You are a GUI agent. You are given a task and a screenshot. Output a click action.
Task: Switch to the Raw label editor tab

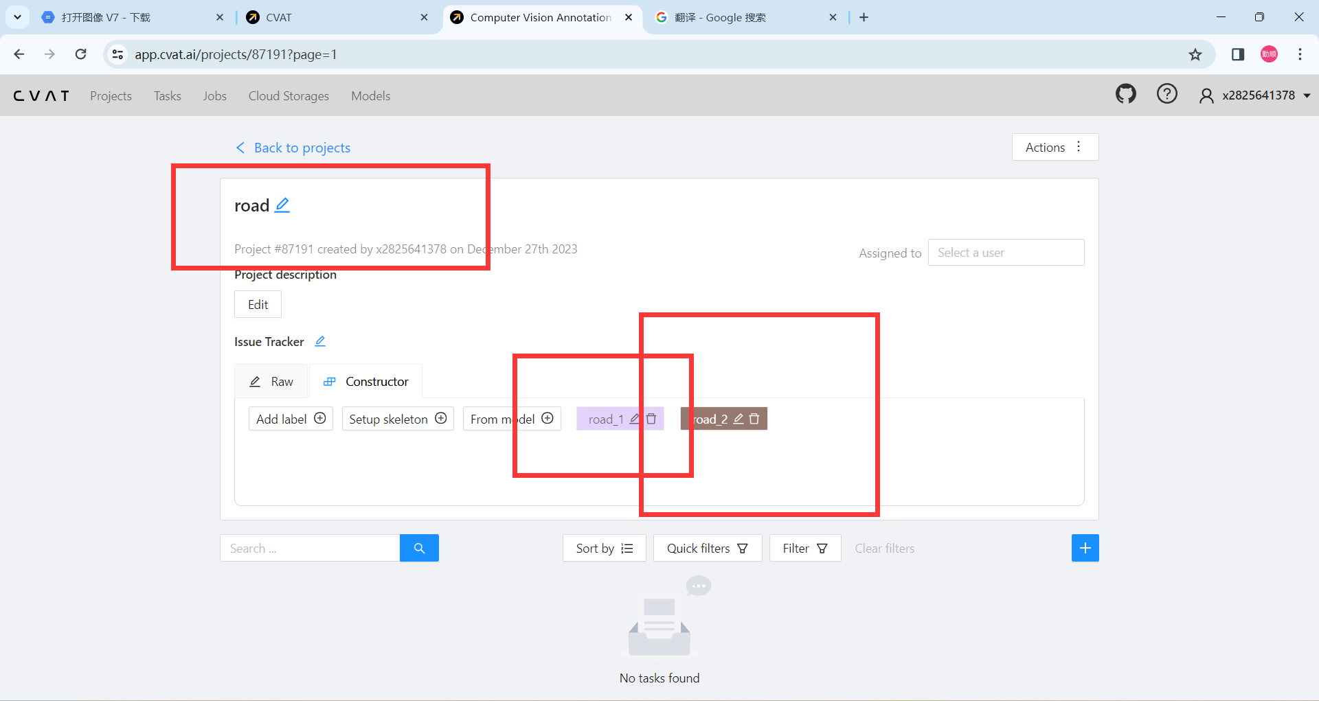[x=271, y=381]
